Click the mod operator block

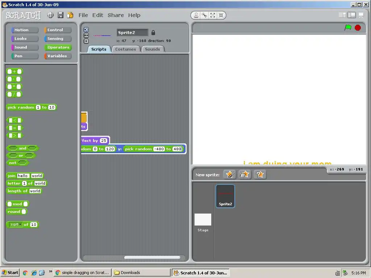click(x=17, y=204)
